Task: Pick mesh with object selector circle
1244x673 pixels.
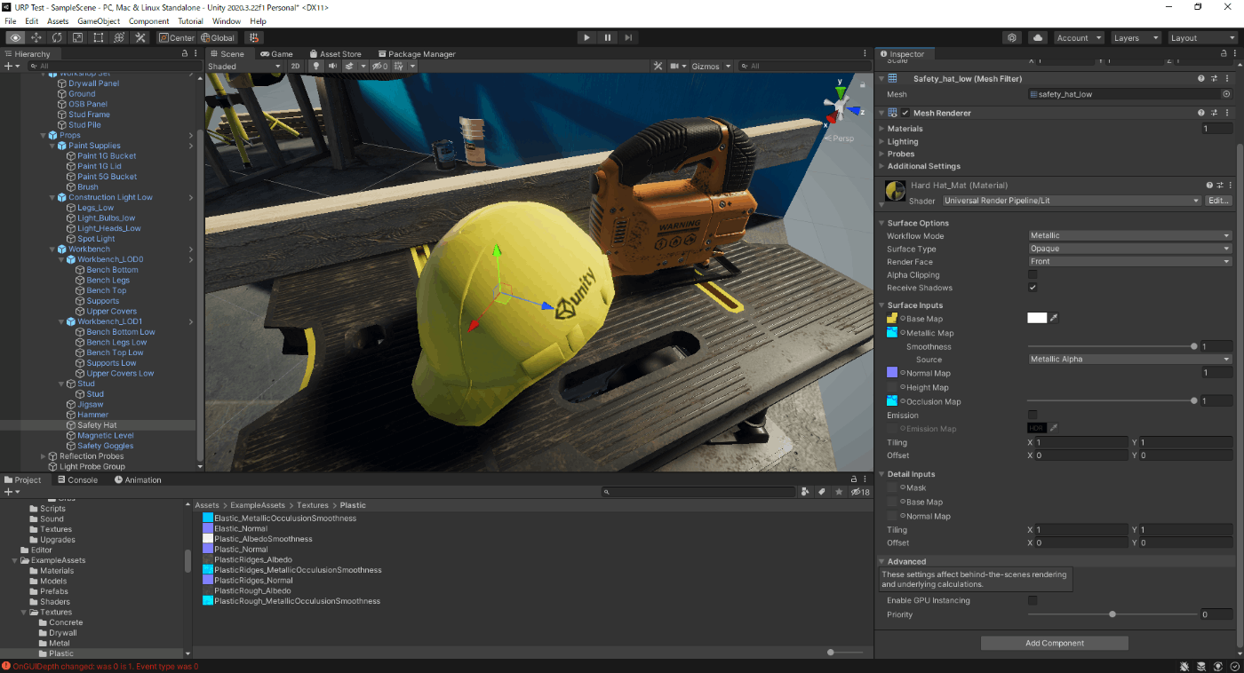Action: click(1226, 93)
